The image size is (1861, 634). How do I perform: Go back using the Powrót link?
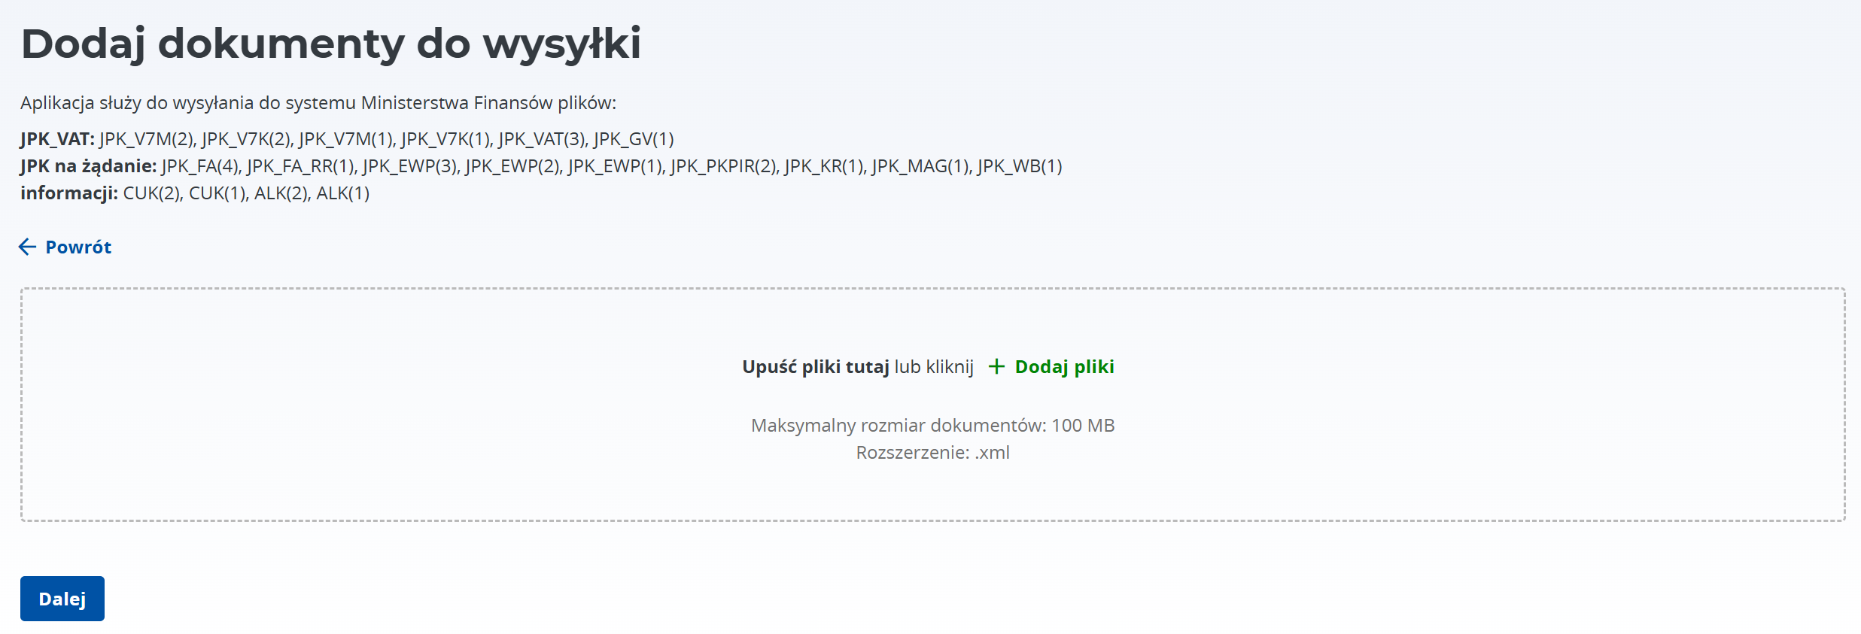[78, 247]
